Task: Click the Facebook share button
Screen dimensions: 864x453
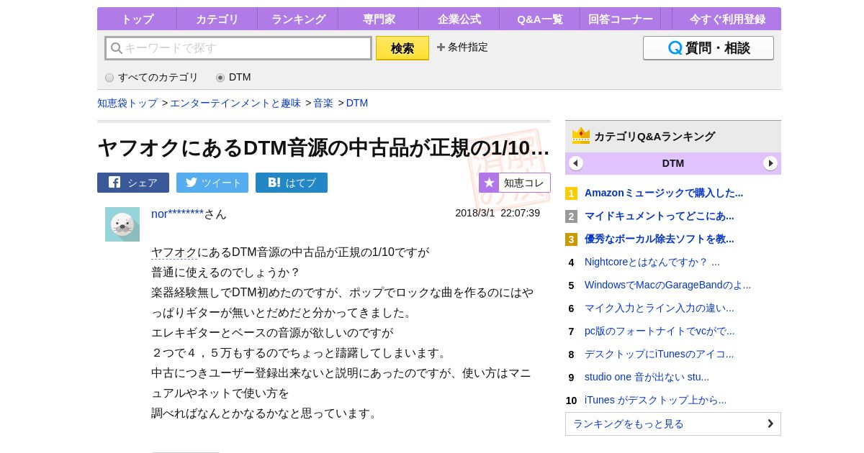Action: [x=133, y=183]
